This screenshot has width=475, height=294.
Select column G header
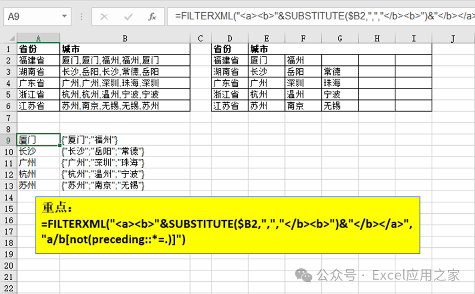pyautogui.click(x=340, y=38)
